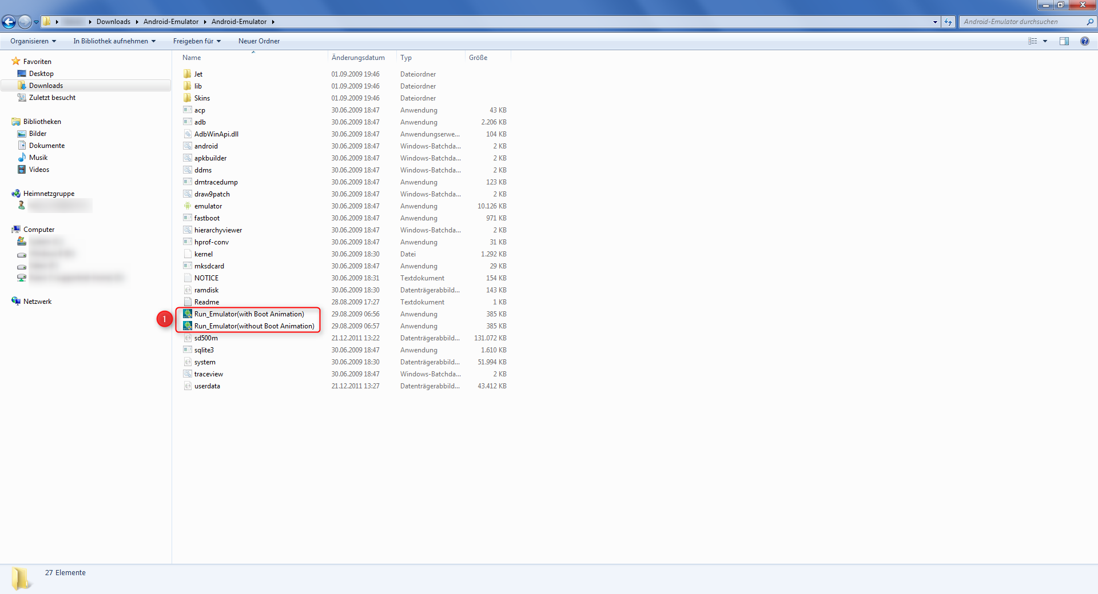Open the Skins folder

coord(201,98)
